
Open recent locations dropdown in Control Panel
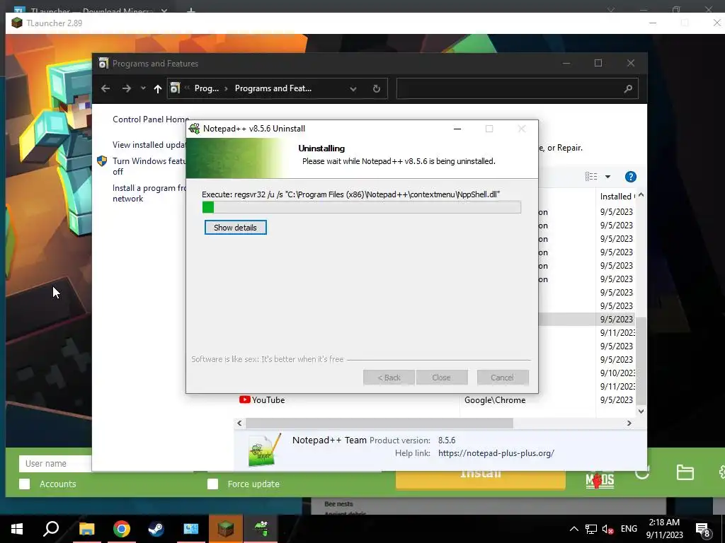[143, 88]
